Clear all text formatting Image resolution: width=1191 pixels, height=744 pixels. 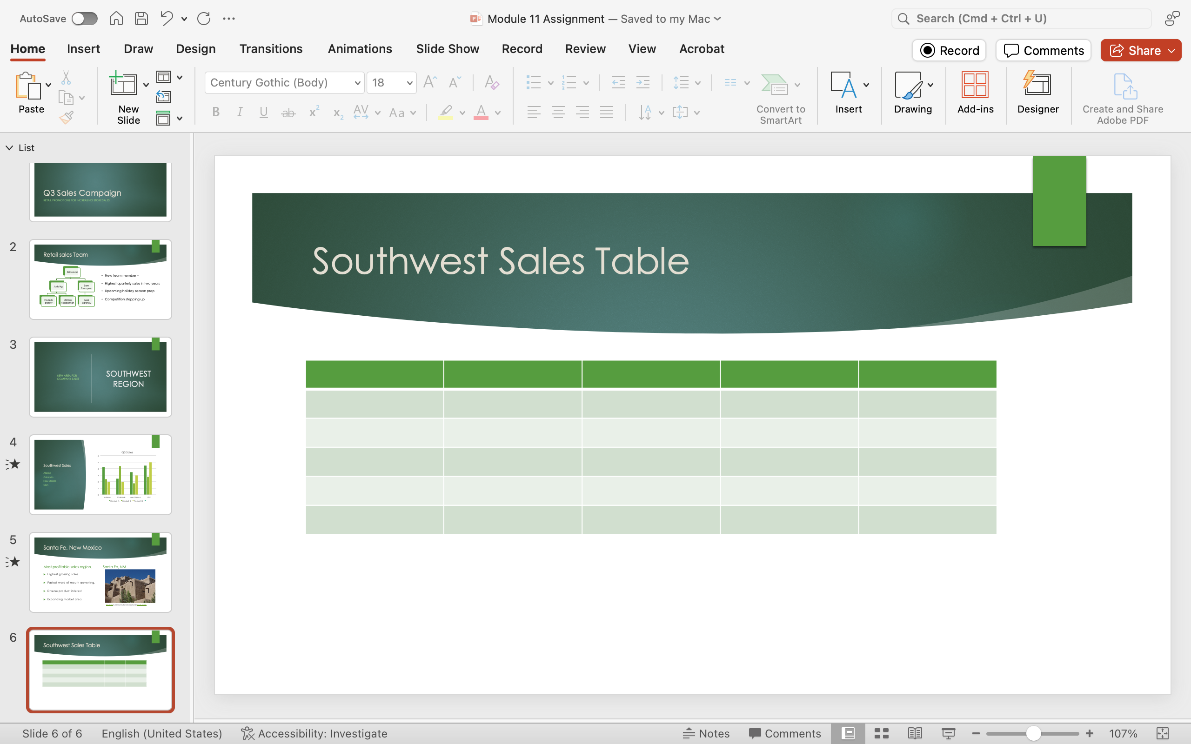(492, 82)
